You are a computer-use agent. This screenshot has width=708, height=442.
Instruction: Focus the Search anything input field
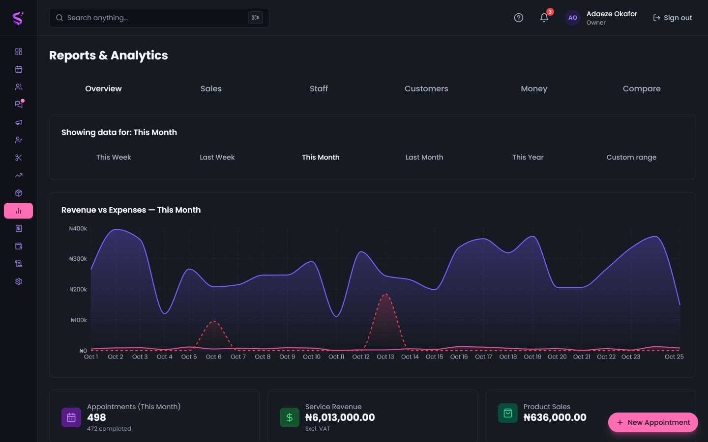159,18
